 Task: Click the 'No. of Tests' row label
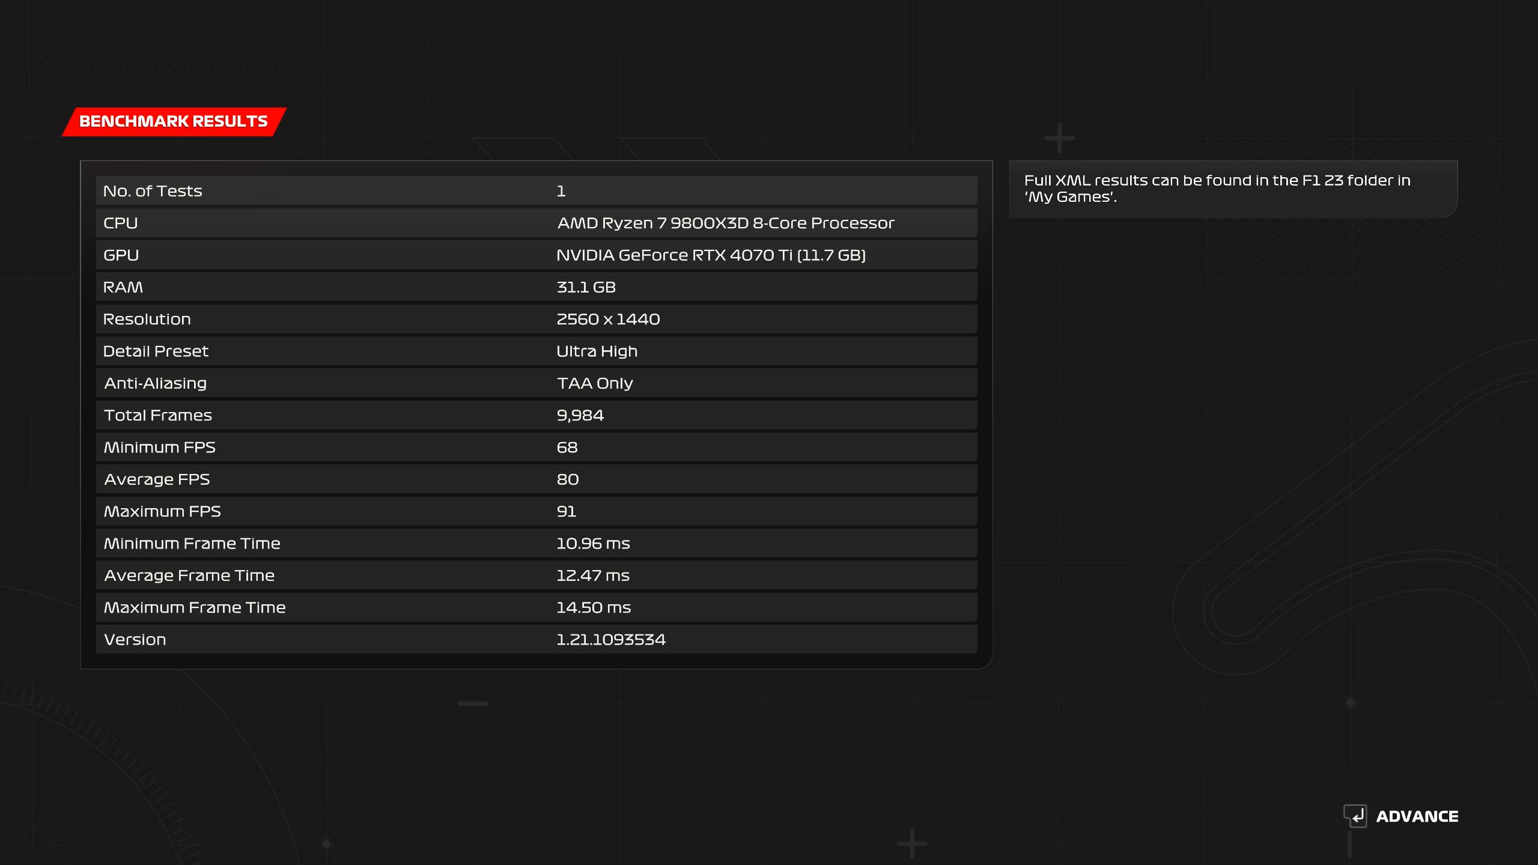153,191
